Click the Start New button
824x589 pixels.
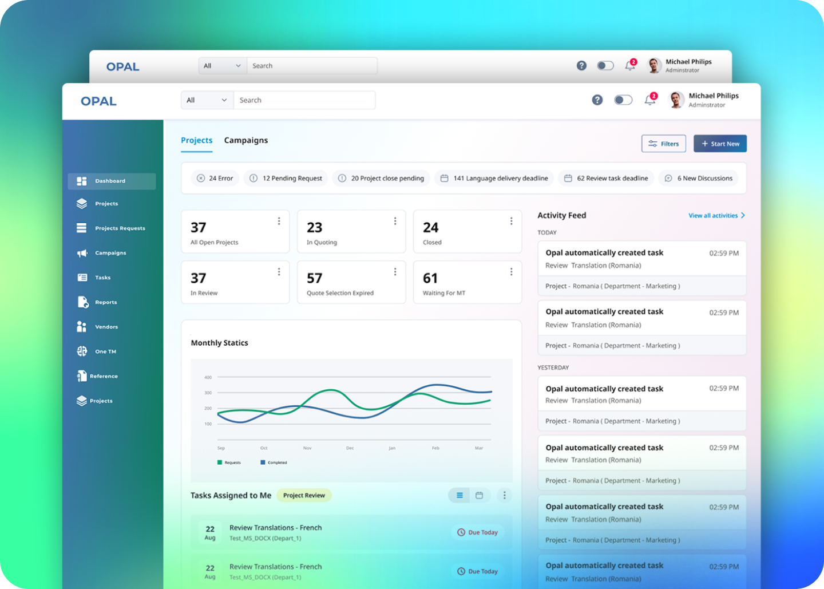click(720, 143)
